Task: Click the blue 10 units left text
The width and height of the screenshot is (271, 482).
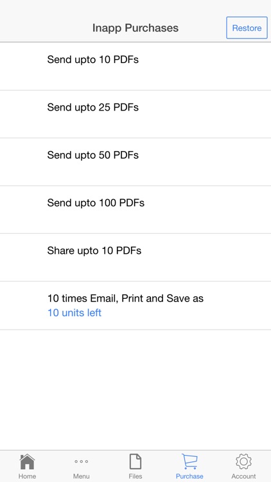Action: click(x=74, y=312)
